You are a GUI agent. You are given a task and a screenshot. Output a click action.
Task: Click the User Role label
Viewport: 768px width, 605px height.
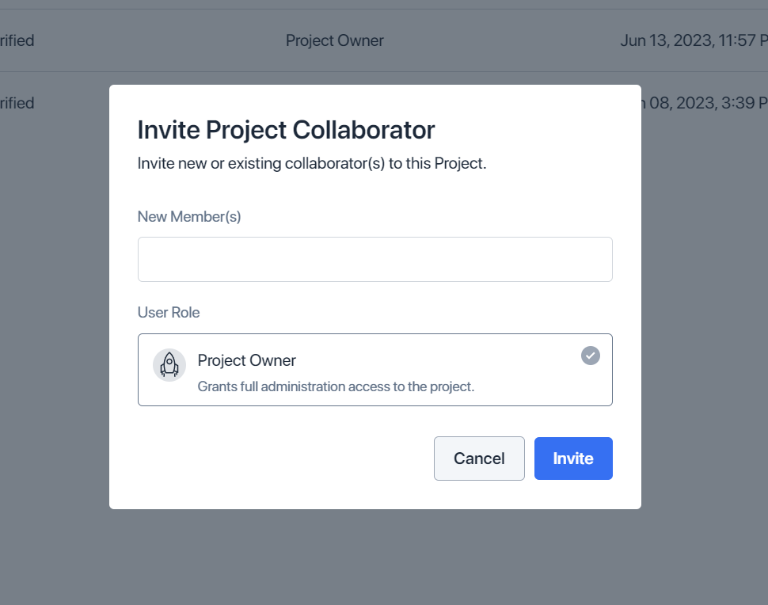point(169,313)
